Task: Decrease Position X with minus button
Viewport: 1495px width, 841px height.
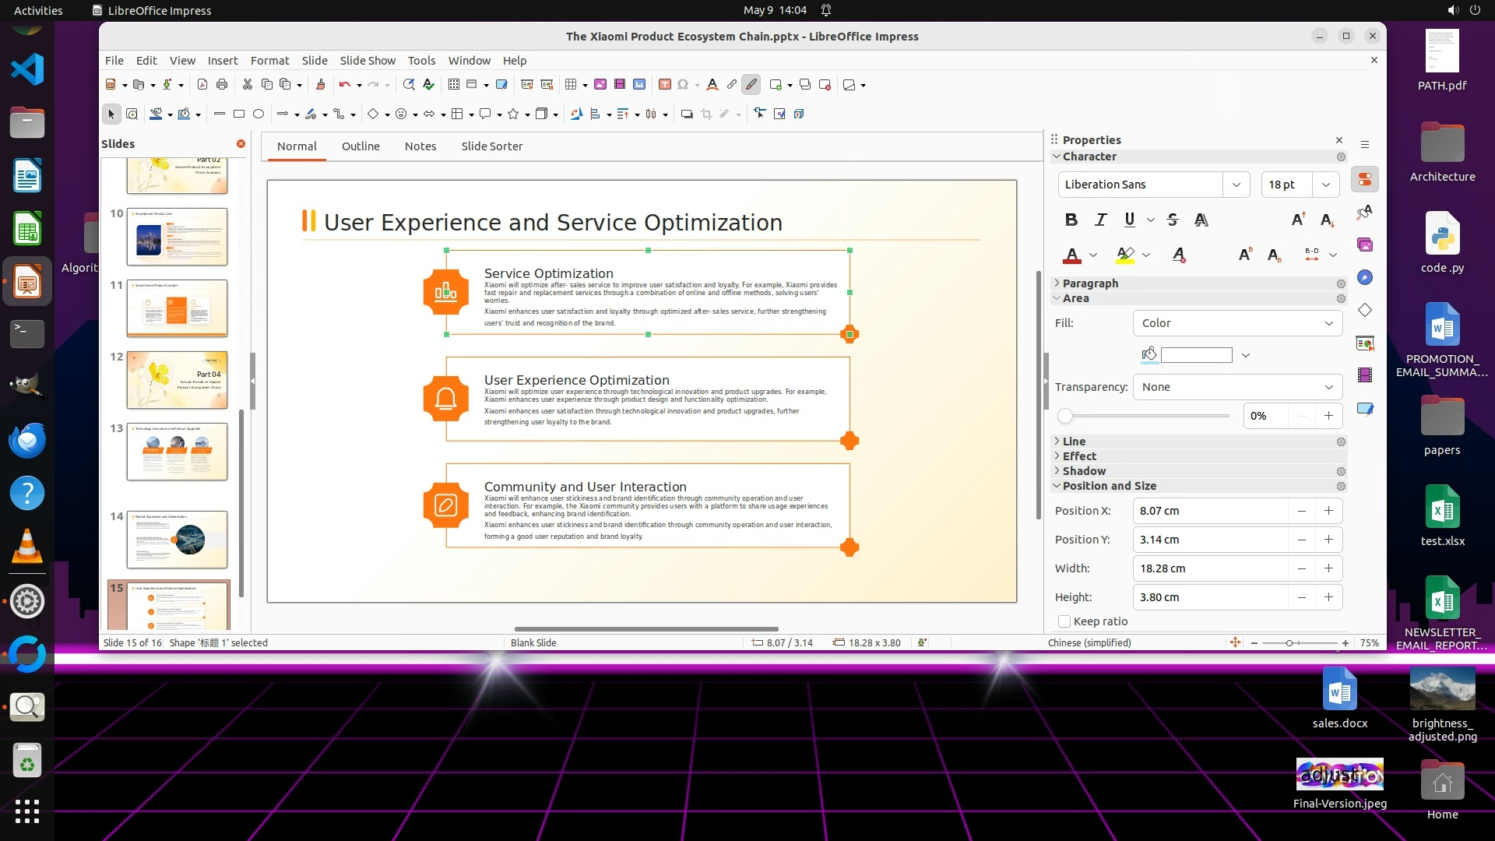Action: point(1301,511)
